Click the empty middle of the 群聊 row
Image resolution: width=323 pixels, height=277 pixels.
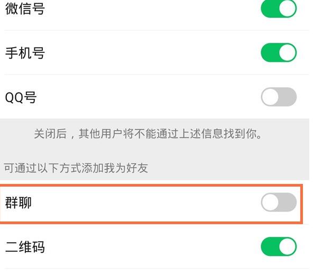(x=143, y=202)
